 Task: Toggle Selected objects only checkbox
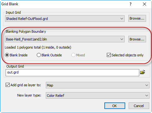109,55
